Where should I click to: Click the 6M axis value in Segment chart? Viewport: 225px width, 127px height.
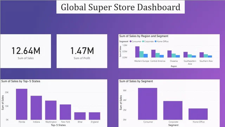click(x=124, y=90)
